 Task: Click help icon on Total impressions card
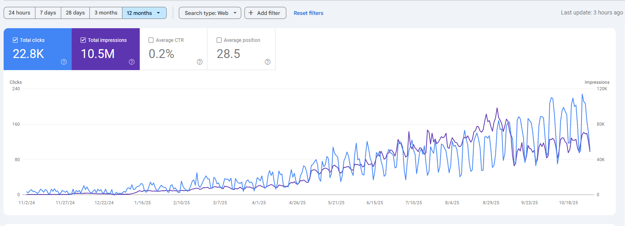tap(132, 62)
